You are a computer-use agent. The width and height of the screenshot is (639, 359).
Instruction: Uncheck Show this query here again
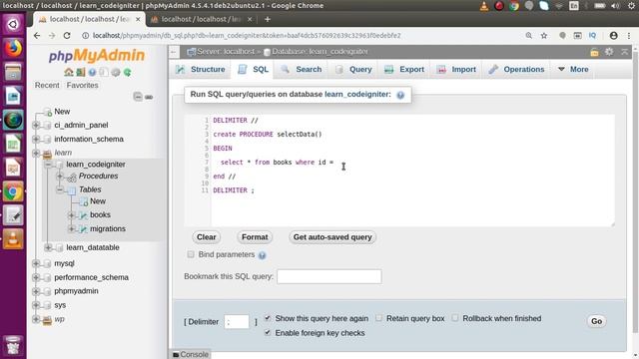click(268, 318)
